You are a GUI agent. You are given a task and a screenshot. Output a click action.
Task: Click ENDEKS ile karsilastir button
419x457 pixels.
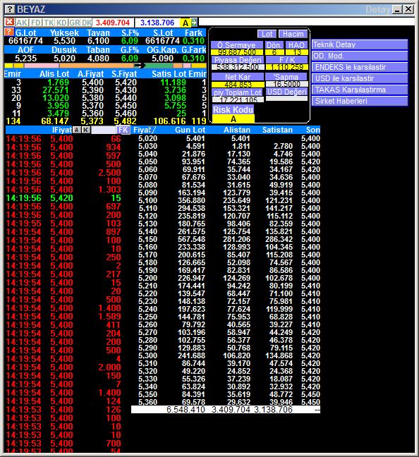click(360, 67)
